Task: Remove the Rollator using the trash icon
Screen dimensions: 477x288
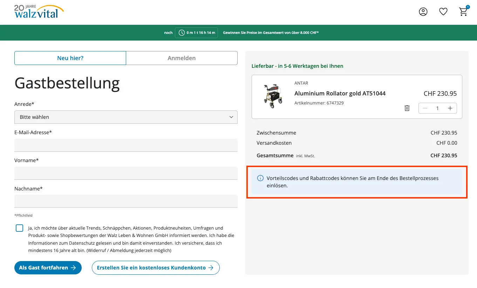Action: [x=407, y=108]
